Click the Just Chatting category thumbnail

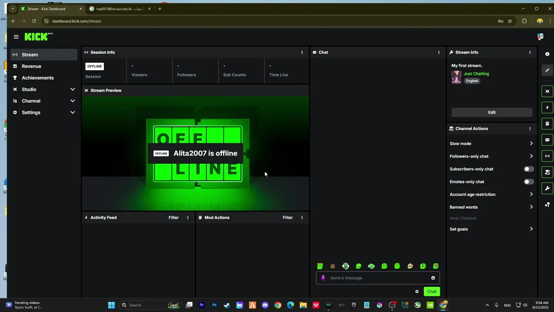(x=456, y=77)
